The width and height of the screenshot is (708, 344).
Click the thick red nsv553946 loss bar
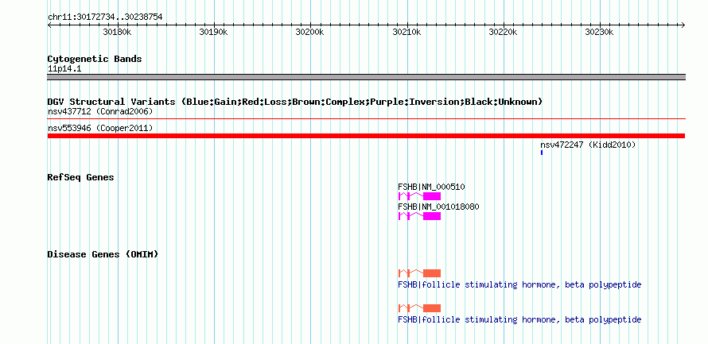pos(366,136)
